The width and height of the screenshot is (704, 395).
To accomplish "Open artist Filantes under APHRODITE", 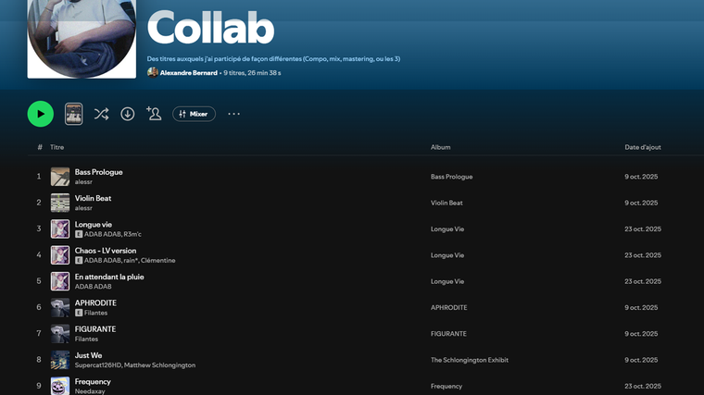I will click(x=95, y=313).
